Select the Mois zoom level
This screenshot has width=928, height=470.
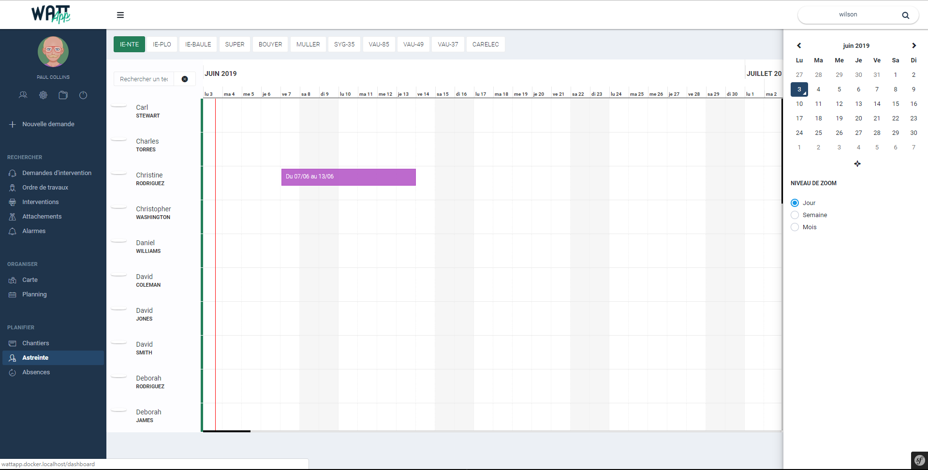point(795,227)
